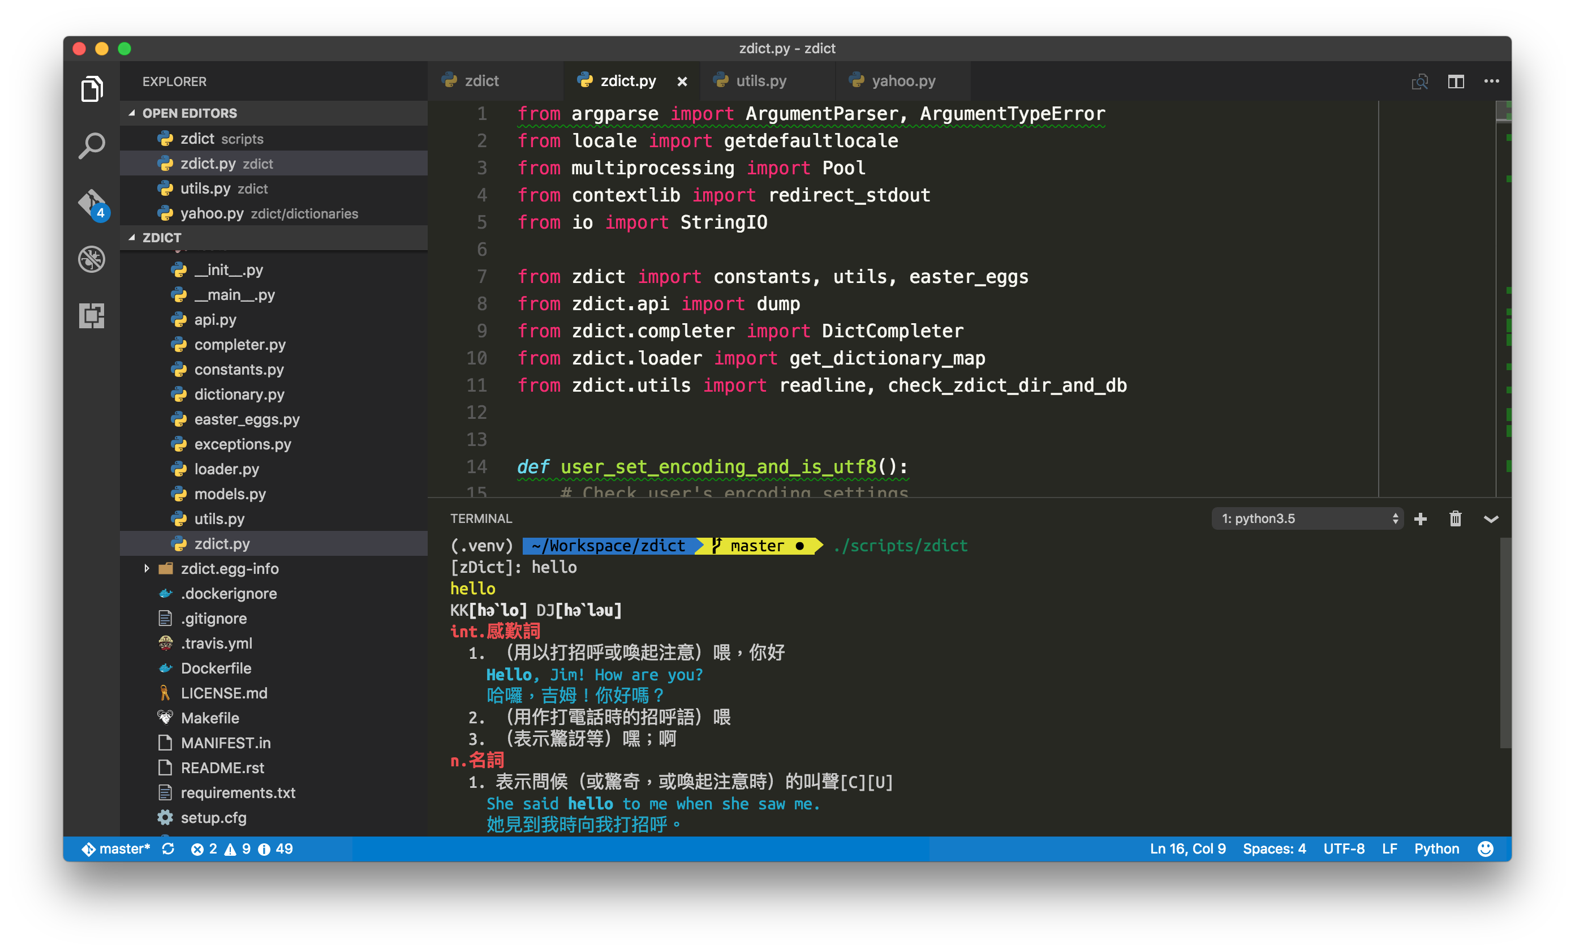Create a new terminal with the plus icon
The width and height of the screenshot is (1575, 952).
coord(1421,518)
